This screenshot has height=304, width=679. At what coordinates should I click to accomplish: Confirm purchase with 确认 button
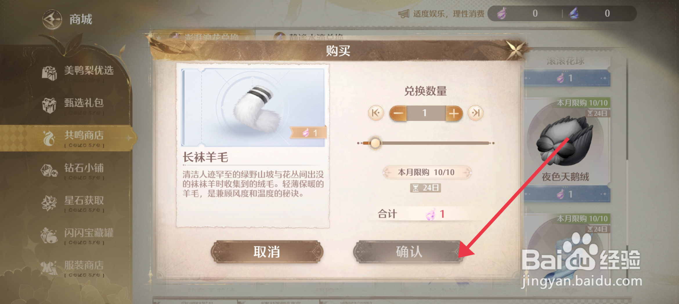(409, 252)
